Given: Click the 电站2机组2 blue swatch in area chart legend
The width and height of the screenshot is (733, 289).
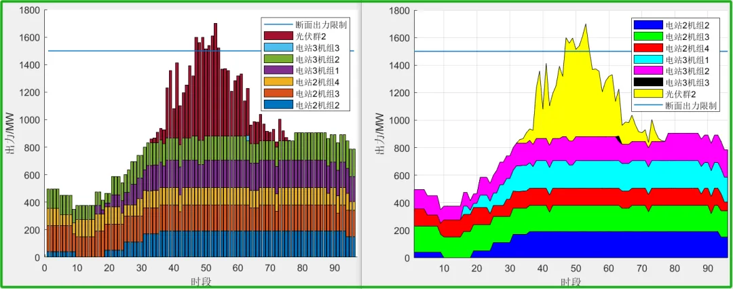Looking at the screenshot, I should pyautogui.click(x=648, y=24).
